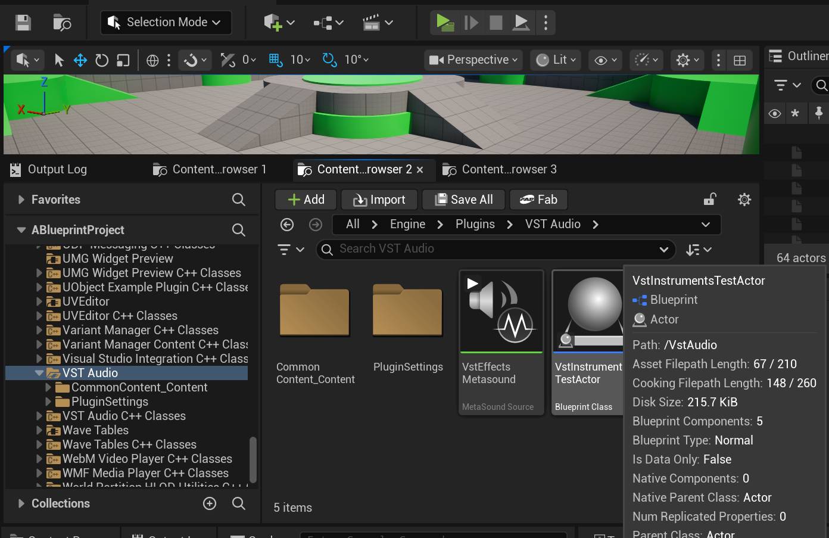
Task: Click the Import button
Action: [x=379, y=200]
